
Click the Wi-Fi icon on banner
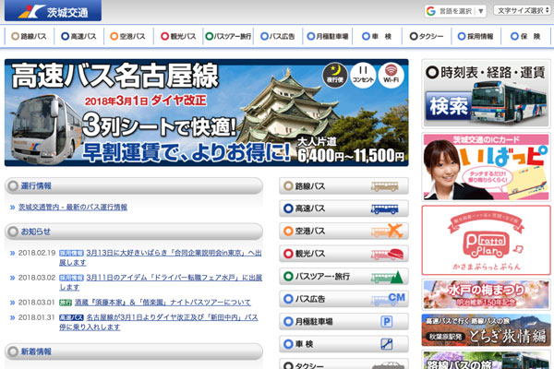pos(391,76)
